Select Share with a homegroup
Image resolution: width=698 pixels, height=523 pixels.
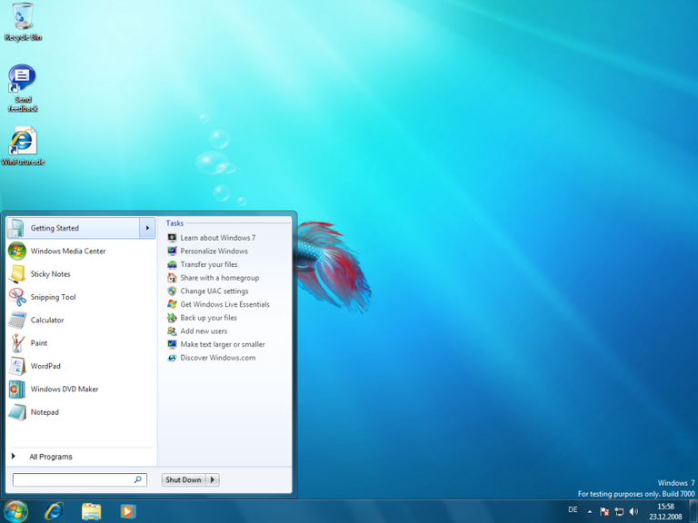[x=213, y=278]
